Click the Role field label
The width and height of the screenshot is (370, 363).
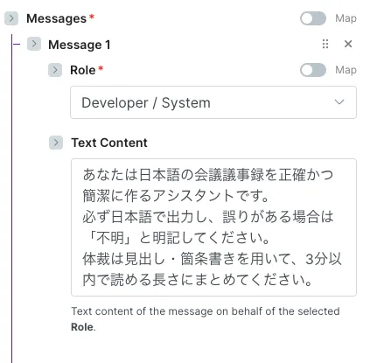(83, 70)
